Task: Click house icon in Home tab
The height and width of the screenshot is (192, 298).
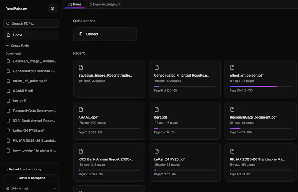Action: (70, 4)
